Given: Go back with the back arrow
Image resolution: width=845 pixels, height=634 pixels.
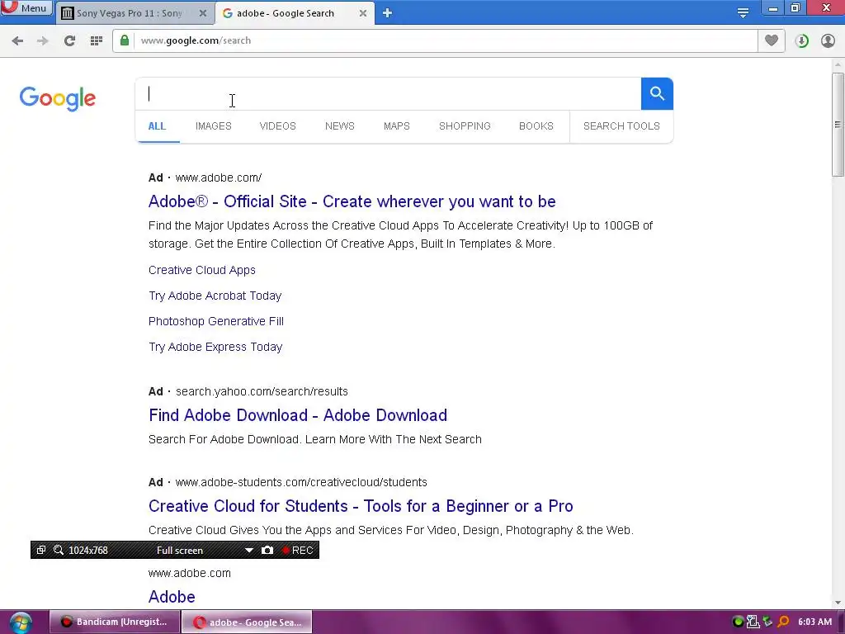Looking at the screenshot, I should (x=17, y=40).
